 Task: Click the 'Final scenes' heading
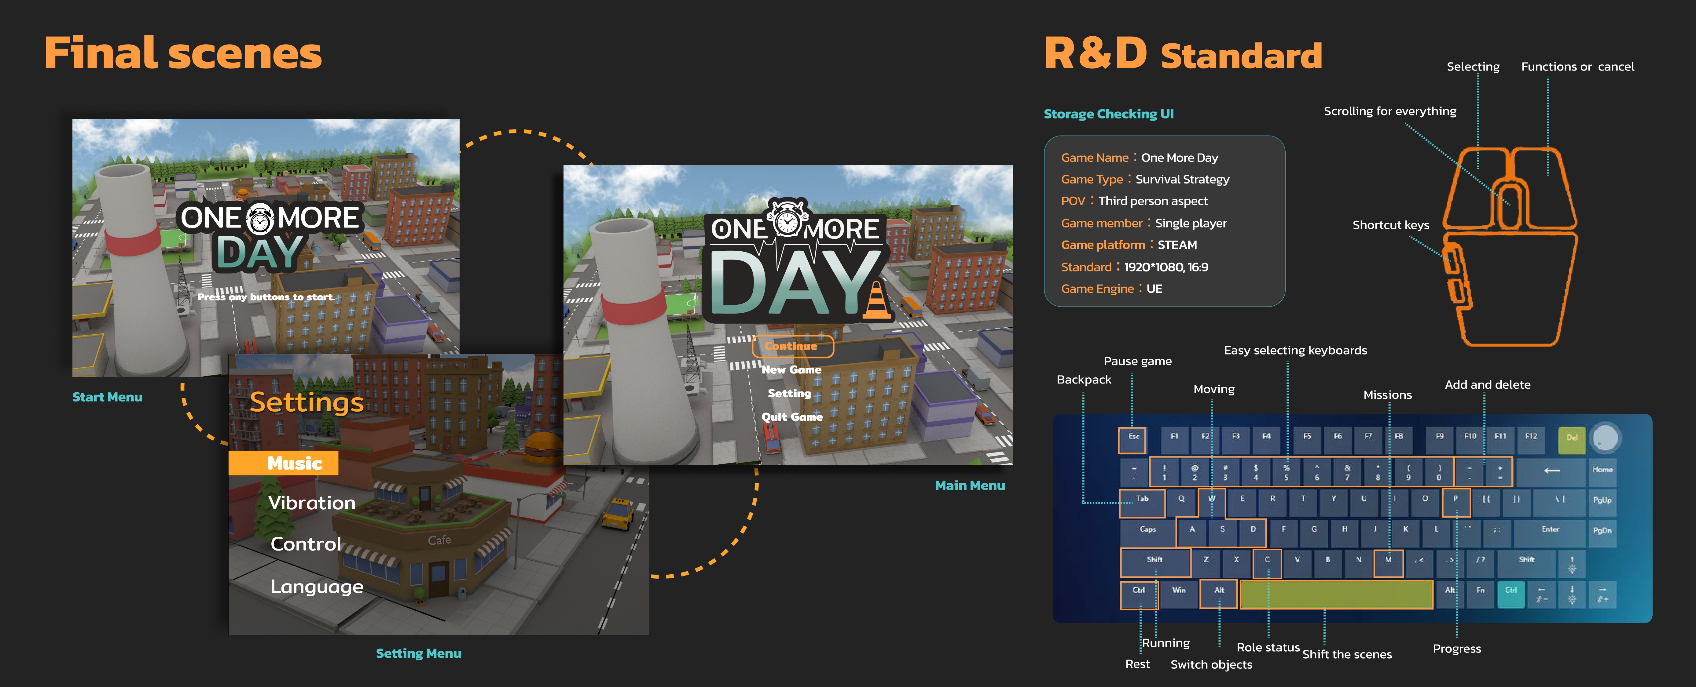(183, 53)
